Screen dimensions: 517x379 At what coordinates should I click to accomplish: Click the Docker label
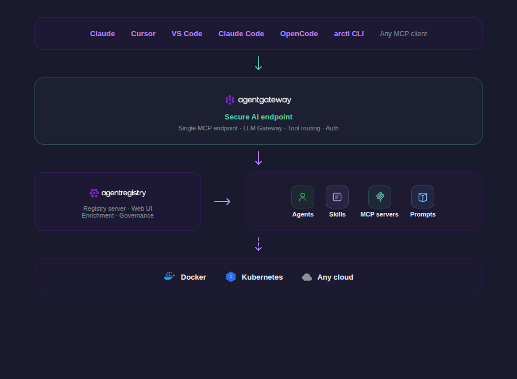click(193, 277)
